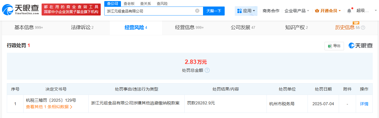Click the 决定文书号 column header
This screenshot has height=118, width=379.
pyautogui.click(x=56, y=89)
